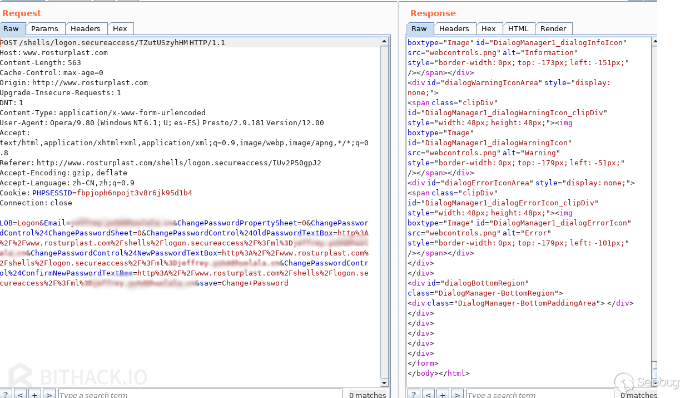Switch to the Request Raw tab
Image resolution: width=695 pixels, height=398 pixels.
[11, 28]
